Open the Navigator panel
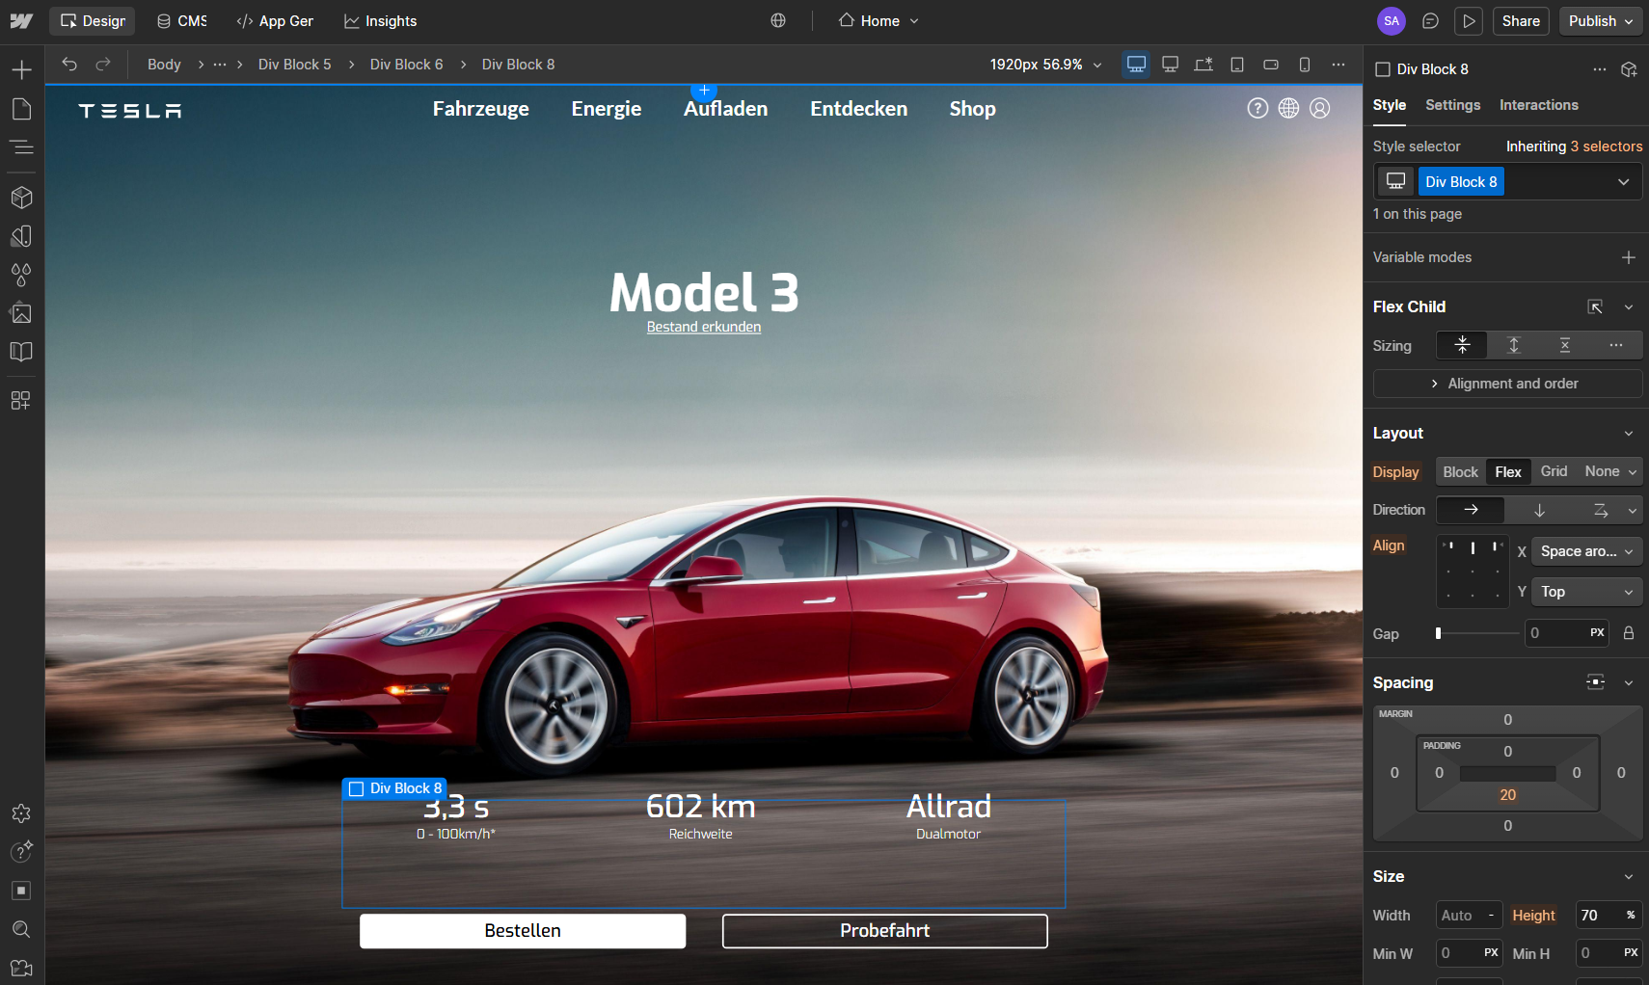Viewport: 1649px width, 985px height. 21,147
